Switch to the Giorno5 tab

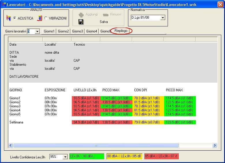coord(106,31)
